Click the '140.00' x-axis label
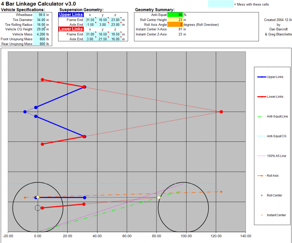 [246, 236]
